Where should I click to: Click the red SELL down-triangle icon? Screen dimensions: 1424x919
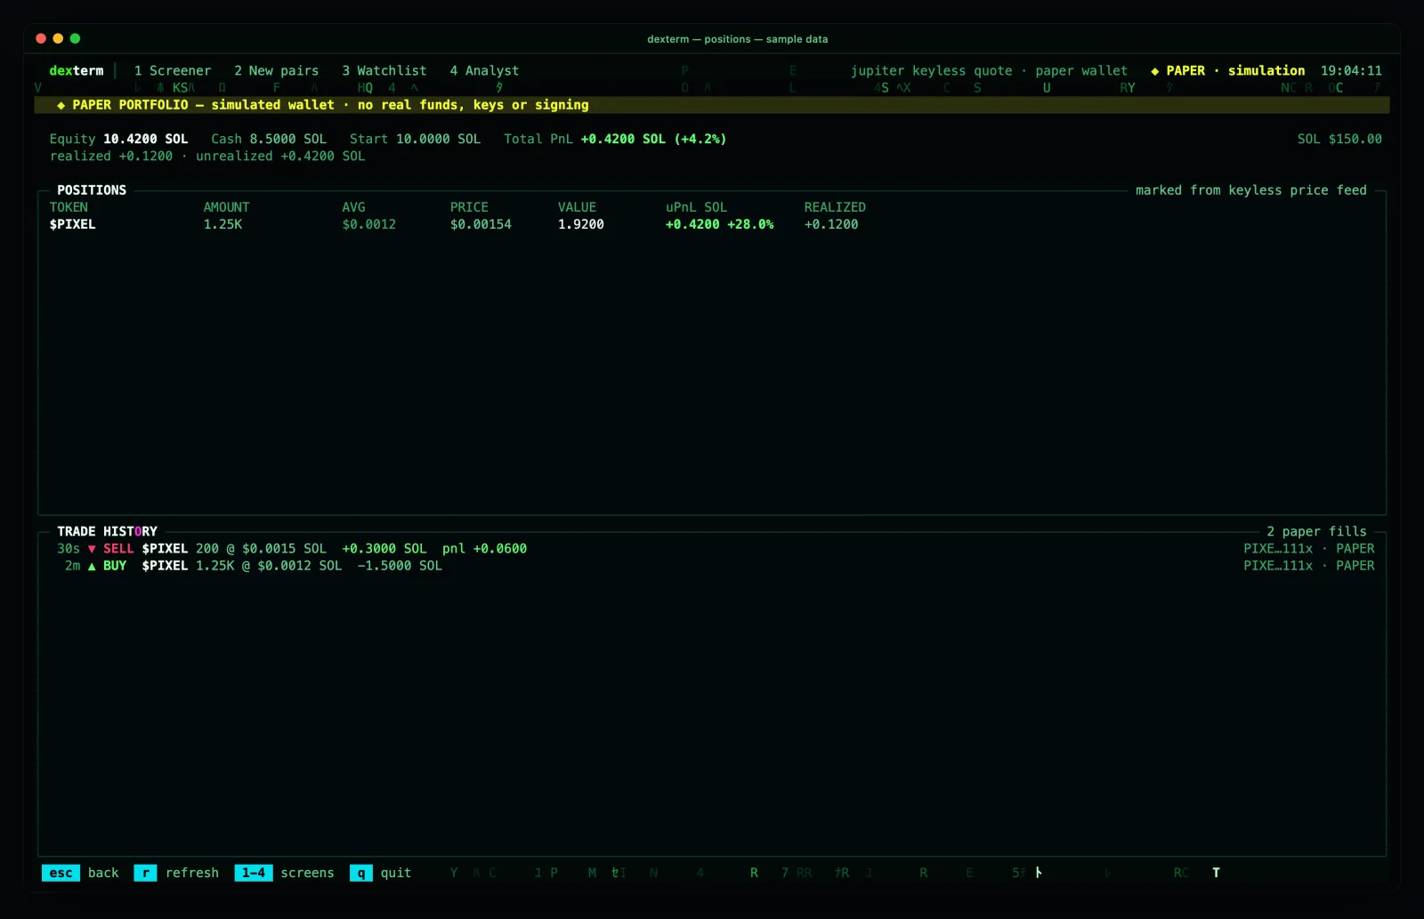pyautogui.click(x=92, y=549)
